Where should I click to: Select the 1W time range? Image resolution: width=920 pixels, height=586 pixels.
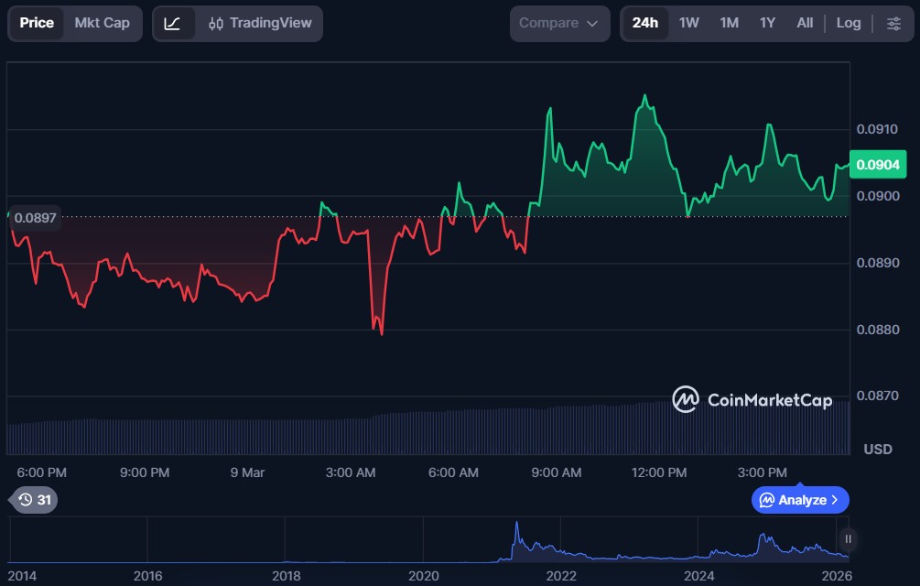689,23
